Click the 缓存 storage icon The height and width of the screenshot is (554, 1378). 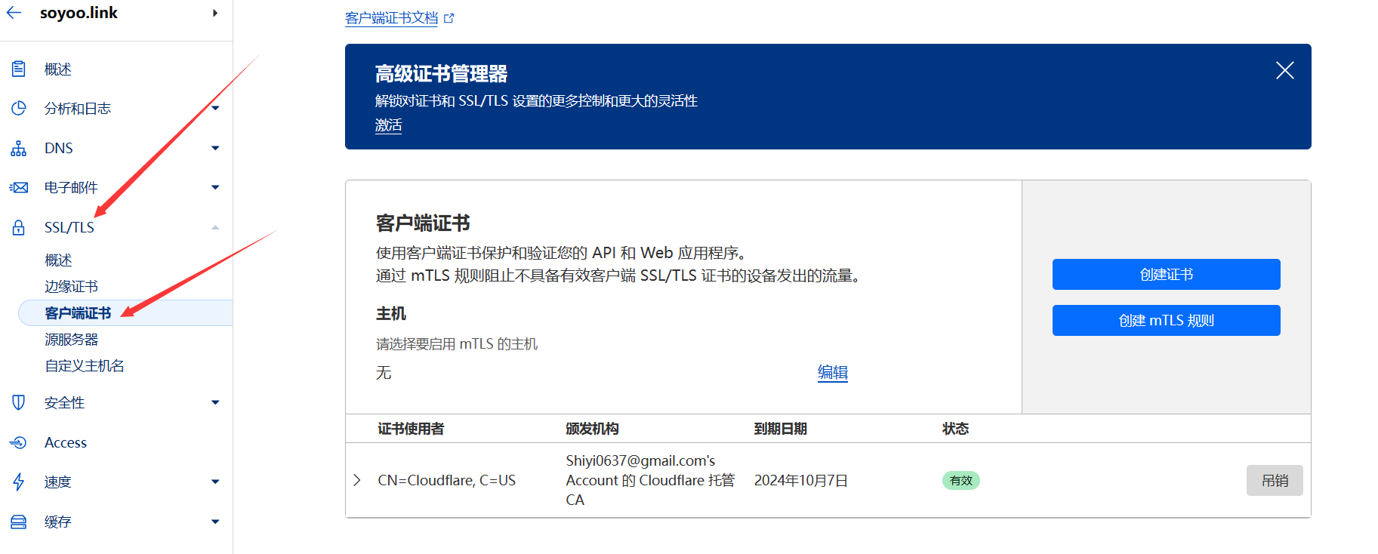(19, 522)
